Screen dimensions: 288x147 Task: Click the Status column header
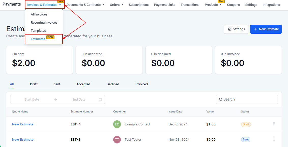click(245, 111)
